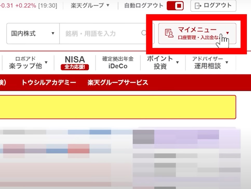The image size is (251, 189).
Task: Click the ログアウト button
Action: coord(213,6)
